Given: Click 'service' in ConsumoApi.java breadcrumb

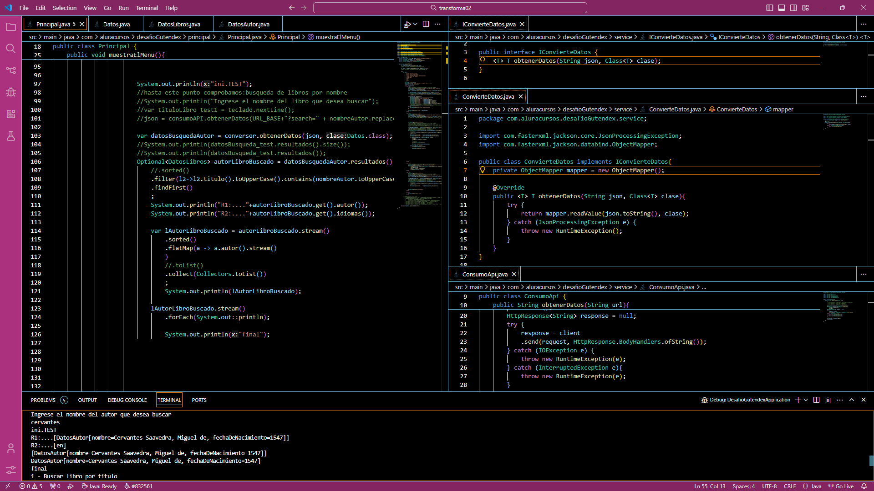Looking at the screenshot, I should [x=623, y=287].
